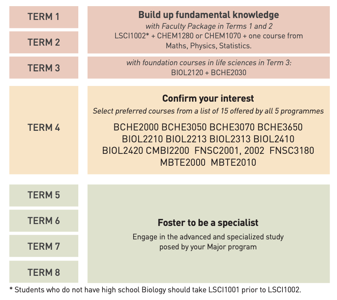The height and width of the screenshot is (300, 337).
Task: Click the TERM 5 box
Action: pos(44,195)
